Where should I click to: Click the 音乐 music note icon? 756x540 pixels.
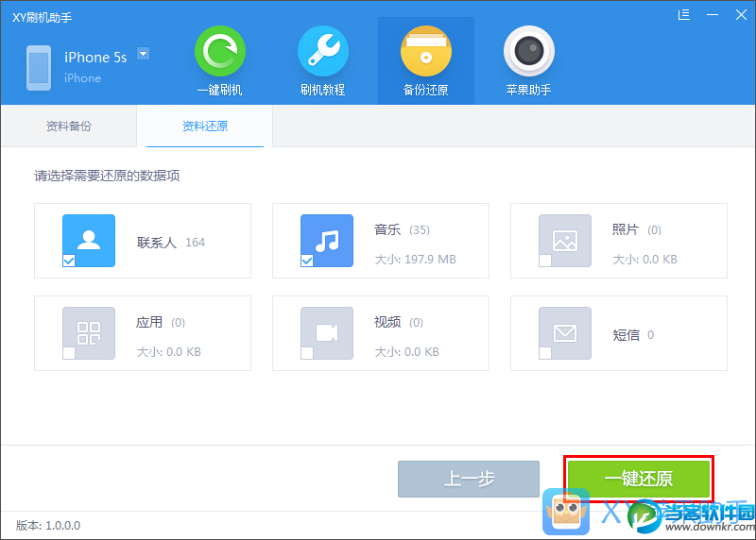coord(327,241)
